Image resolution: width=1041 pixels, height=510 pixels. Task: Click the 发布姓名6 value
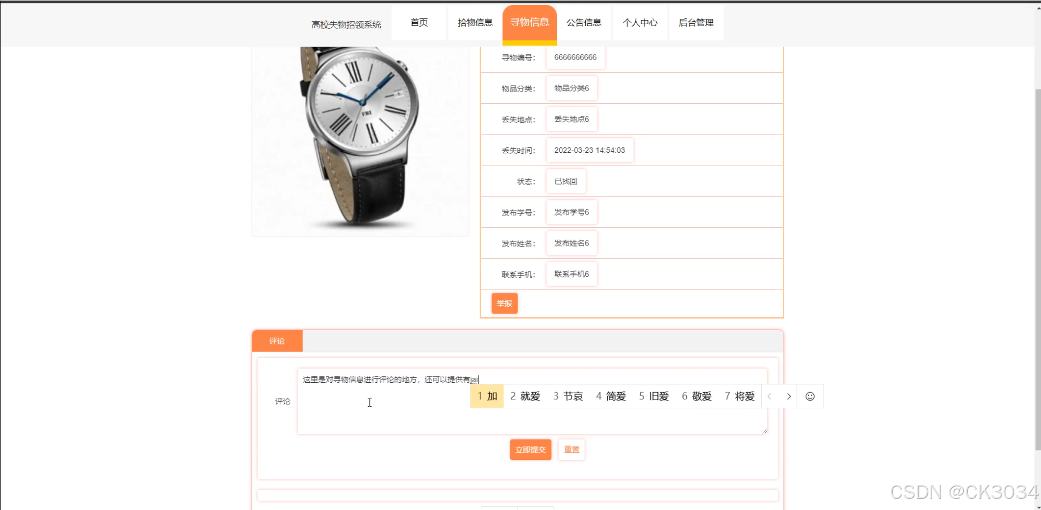(x=571, y=243)
